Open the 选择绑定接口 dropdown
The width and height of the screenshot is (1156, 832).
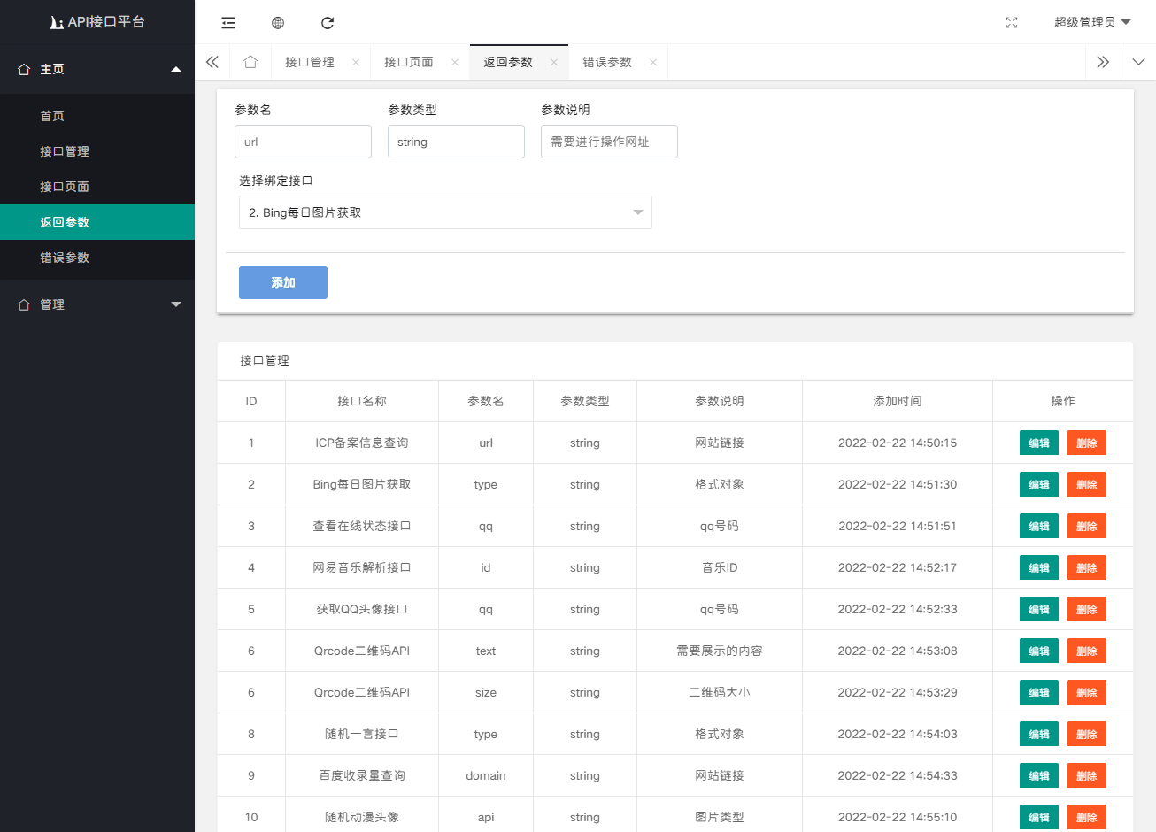click(x=445, y=212)
